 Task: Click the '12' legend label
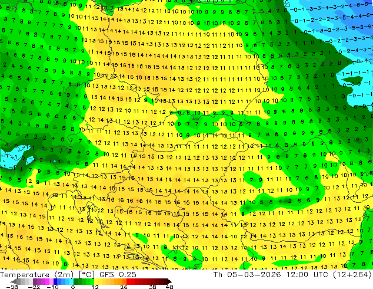[95, 287]
